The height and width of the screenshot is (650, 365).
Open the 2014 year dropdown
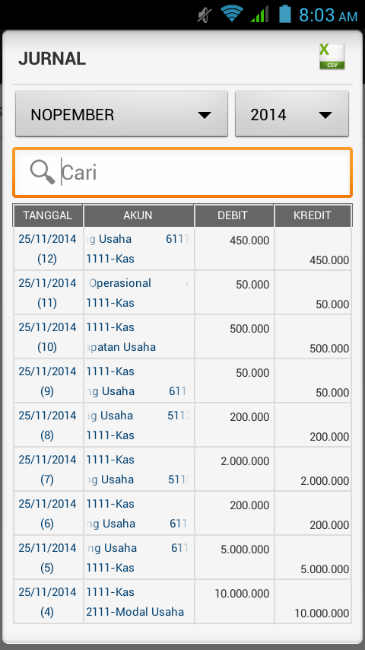point(292,114)
